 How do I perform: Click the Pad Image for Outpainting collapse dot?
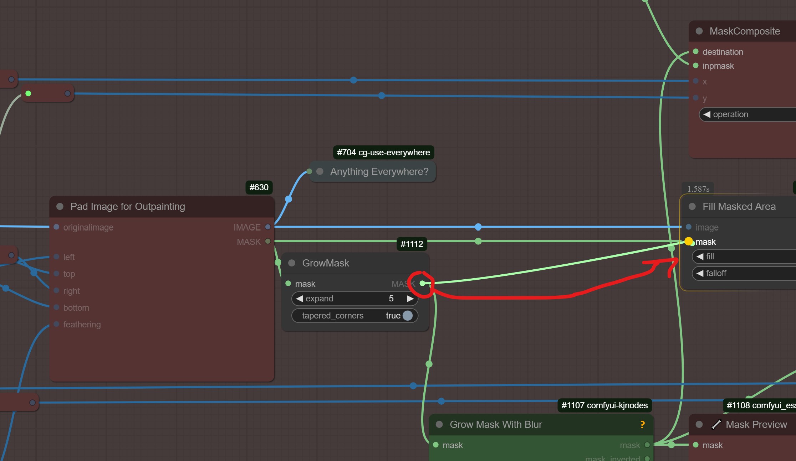pyautogui.click(x=60, y=207)
